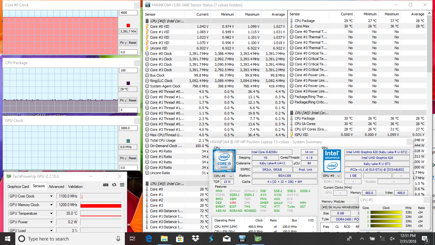Open the GPU Memory Clock sensor dropdown
Screen dimensions: 435x245
51,205
